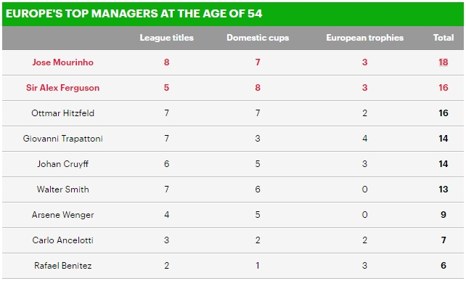Select Ferguson's total of 16
This screenshot has width=466, height=281.
click(x=443, y=88)
